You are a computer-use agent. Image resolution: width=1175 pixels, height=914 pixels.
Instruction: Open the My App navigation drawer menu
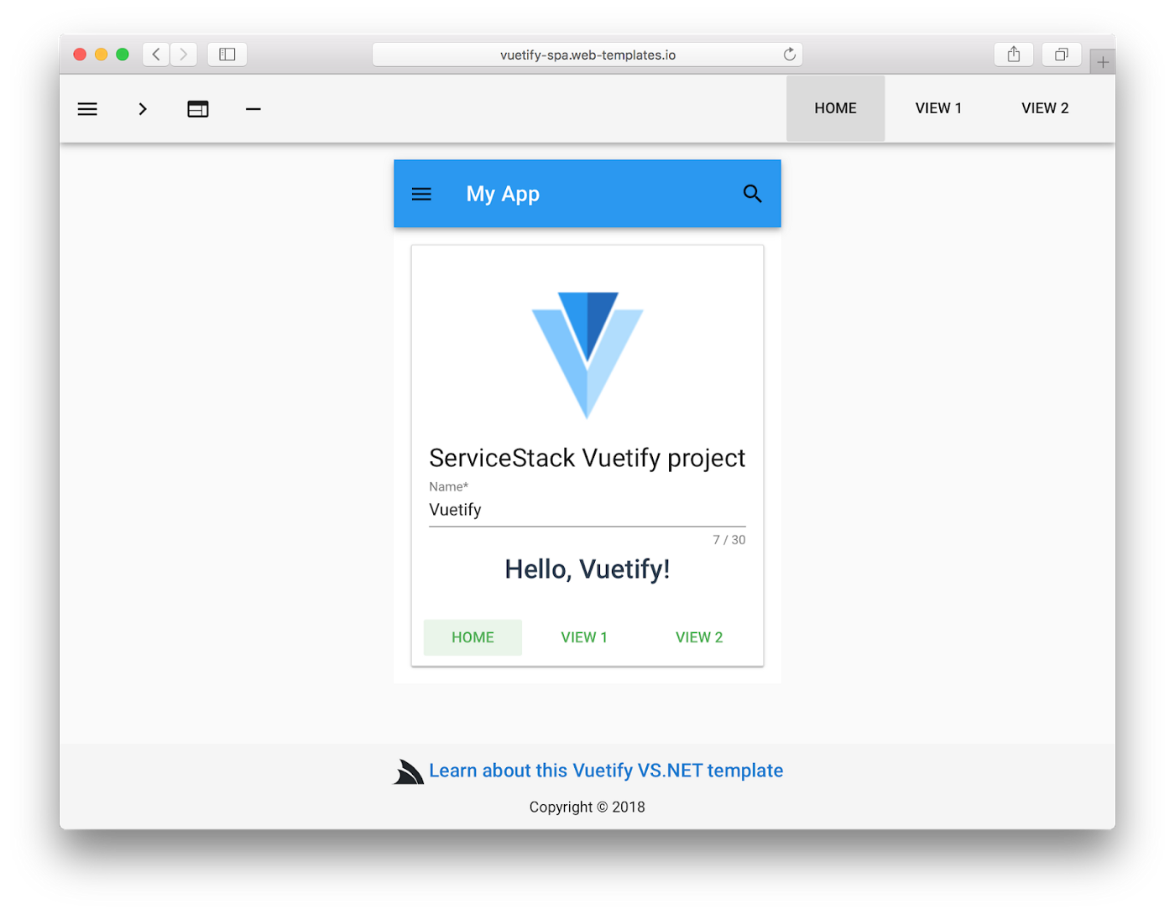click(421, 193)
